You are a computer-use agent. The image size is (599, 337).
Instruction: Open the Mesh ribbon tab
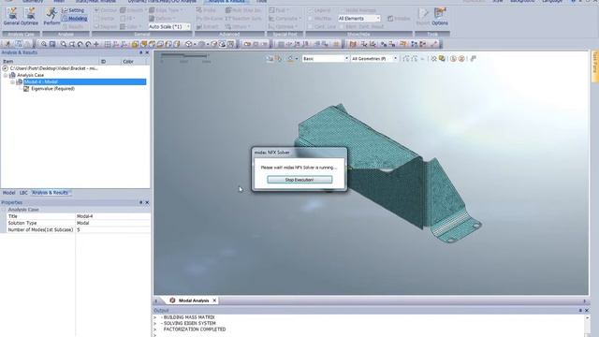[x=59, y=2]
